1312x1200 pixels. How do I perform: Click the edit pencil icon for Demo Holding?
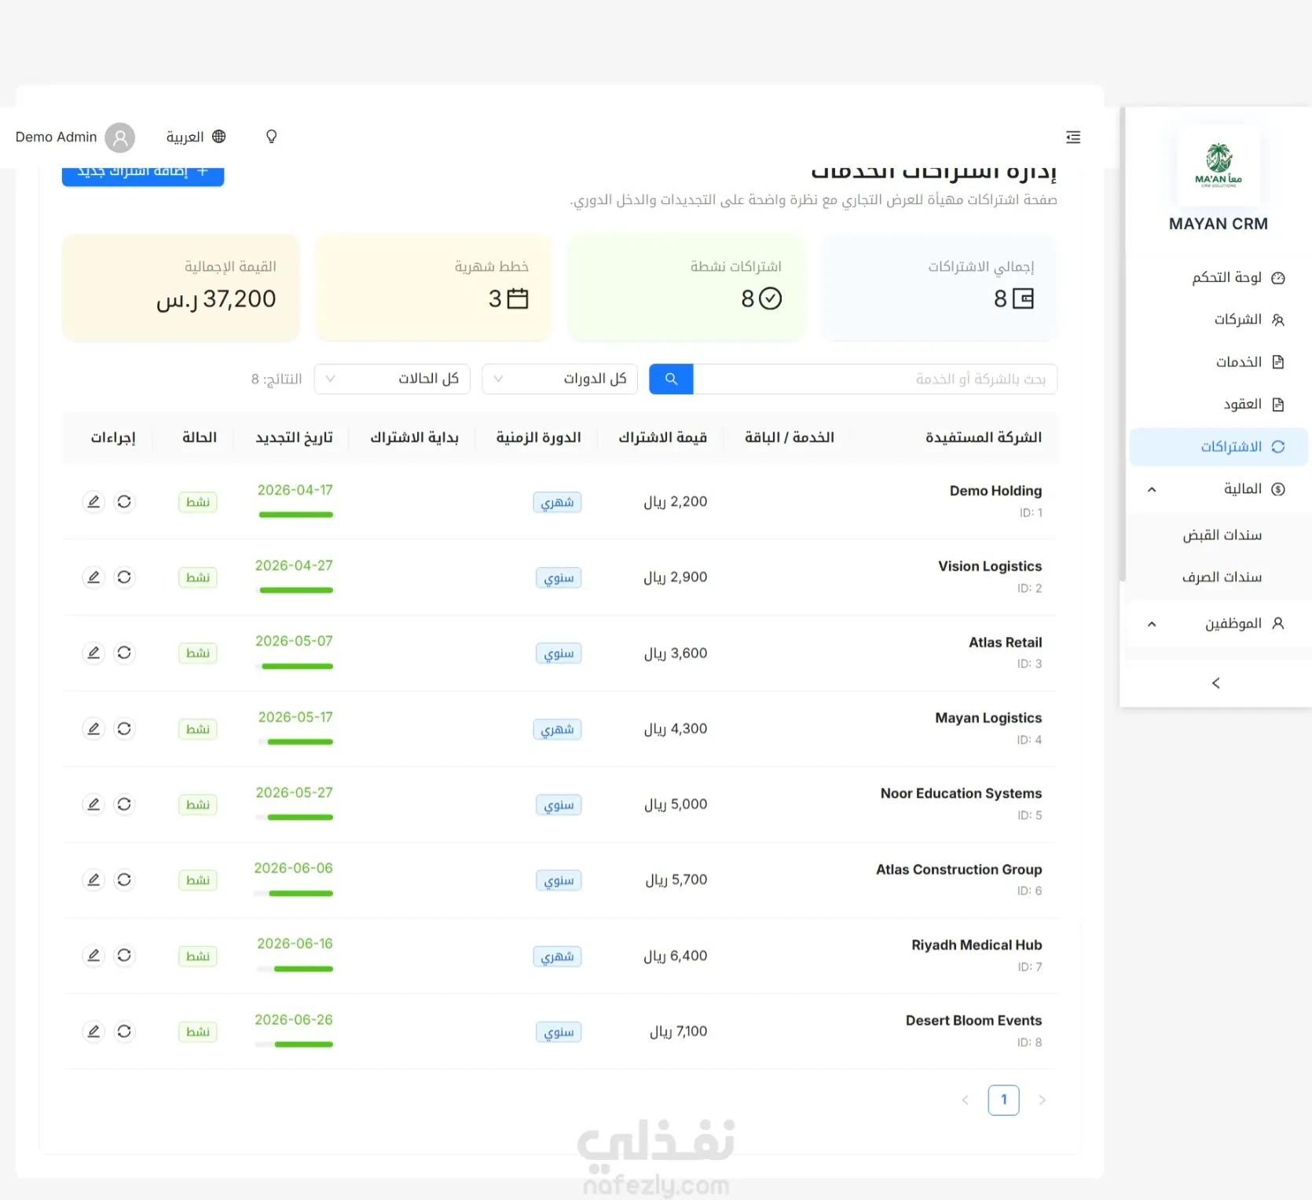pyautogui.click(x=93, y=502)
